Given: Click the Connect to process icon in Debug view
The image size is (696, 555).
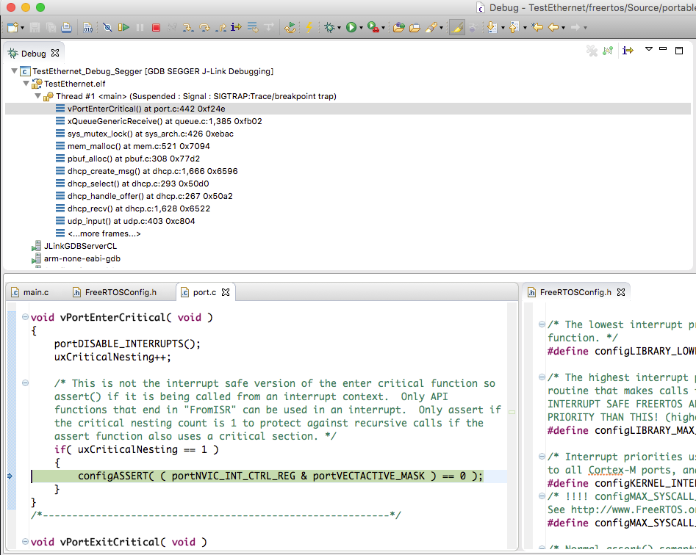Looking at the screenshot, I should click(x=608, y=51).
